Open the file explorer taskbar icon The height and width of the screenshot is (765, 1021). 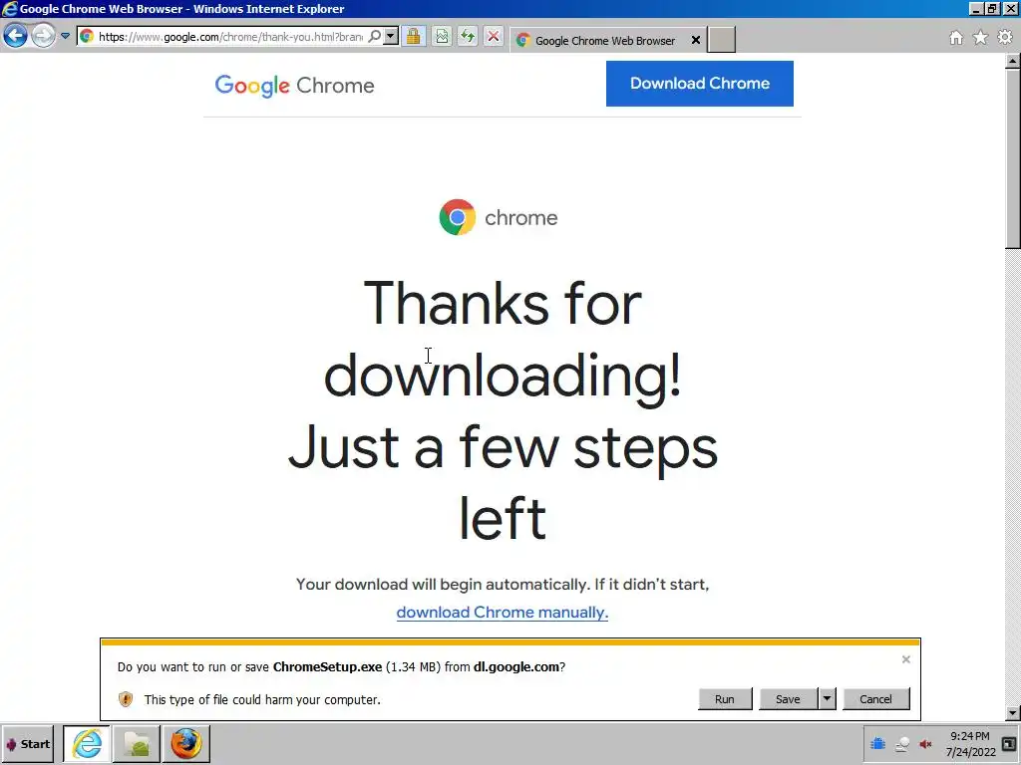[137, 743]
